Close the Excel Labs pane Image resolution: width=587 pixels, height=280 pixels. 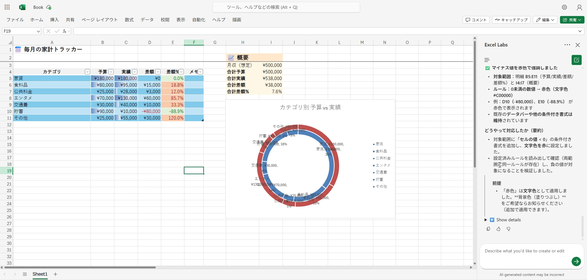(x=578, y=45)
